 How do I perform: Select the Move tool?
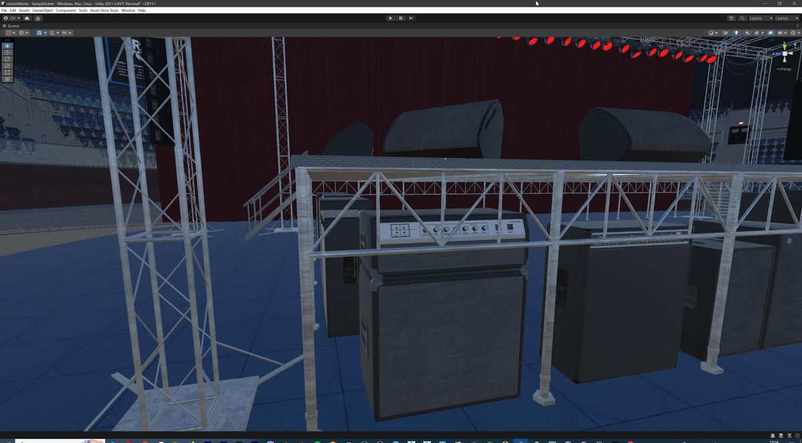coord(6,52)
